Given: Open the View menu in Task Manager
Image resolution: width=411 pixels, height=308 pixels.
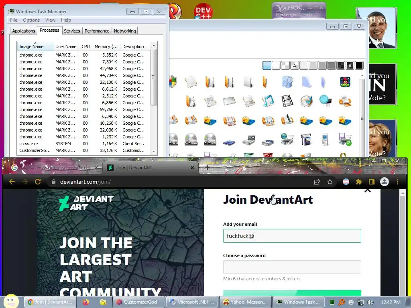Looking at the screenshot, I should 50,20.
